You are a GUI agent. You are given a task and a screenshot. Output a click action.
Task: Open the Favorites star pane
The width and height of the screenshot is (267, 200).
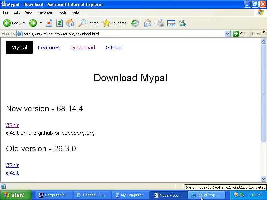click(x=114, y=23)
